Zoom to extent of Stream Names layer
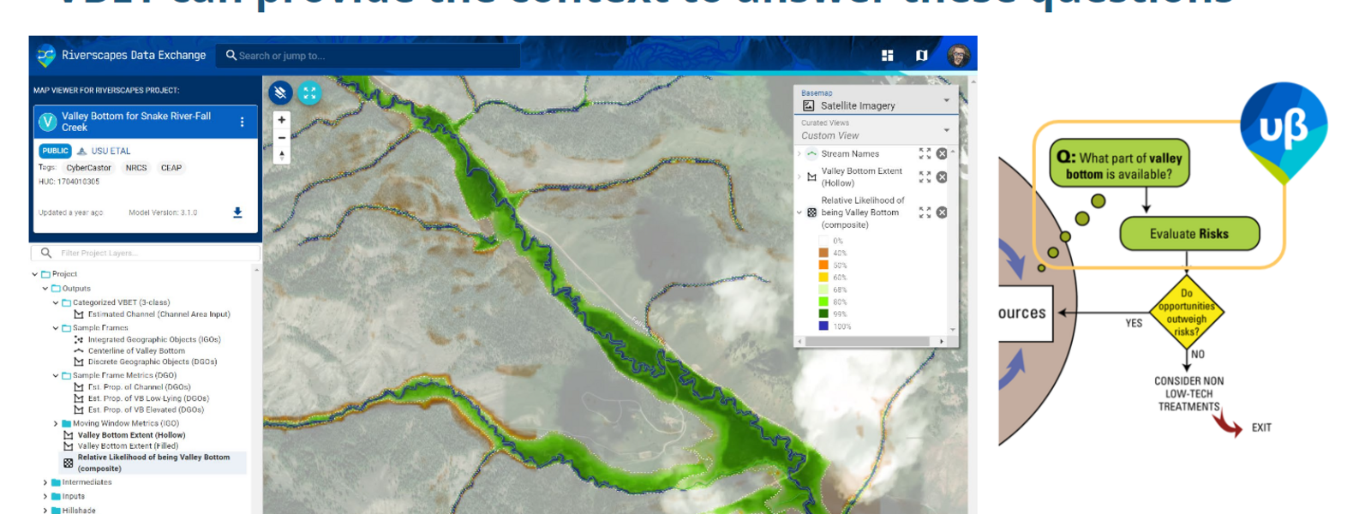Image resolution: width=1371 pixels, height=514 pixels. tap(925, 154)
